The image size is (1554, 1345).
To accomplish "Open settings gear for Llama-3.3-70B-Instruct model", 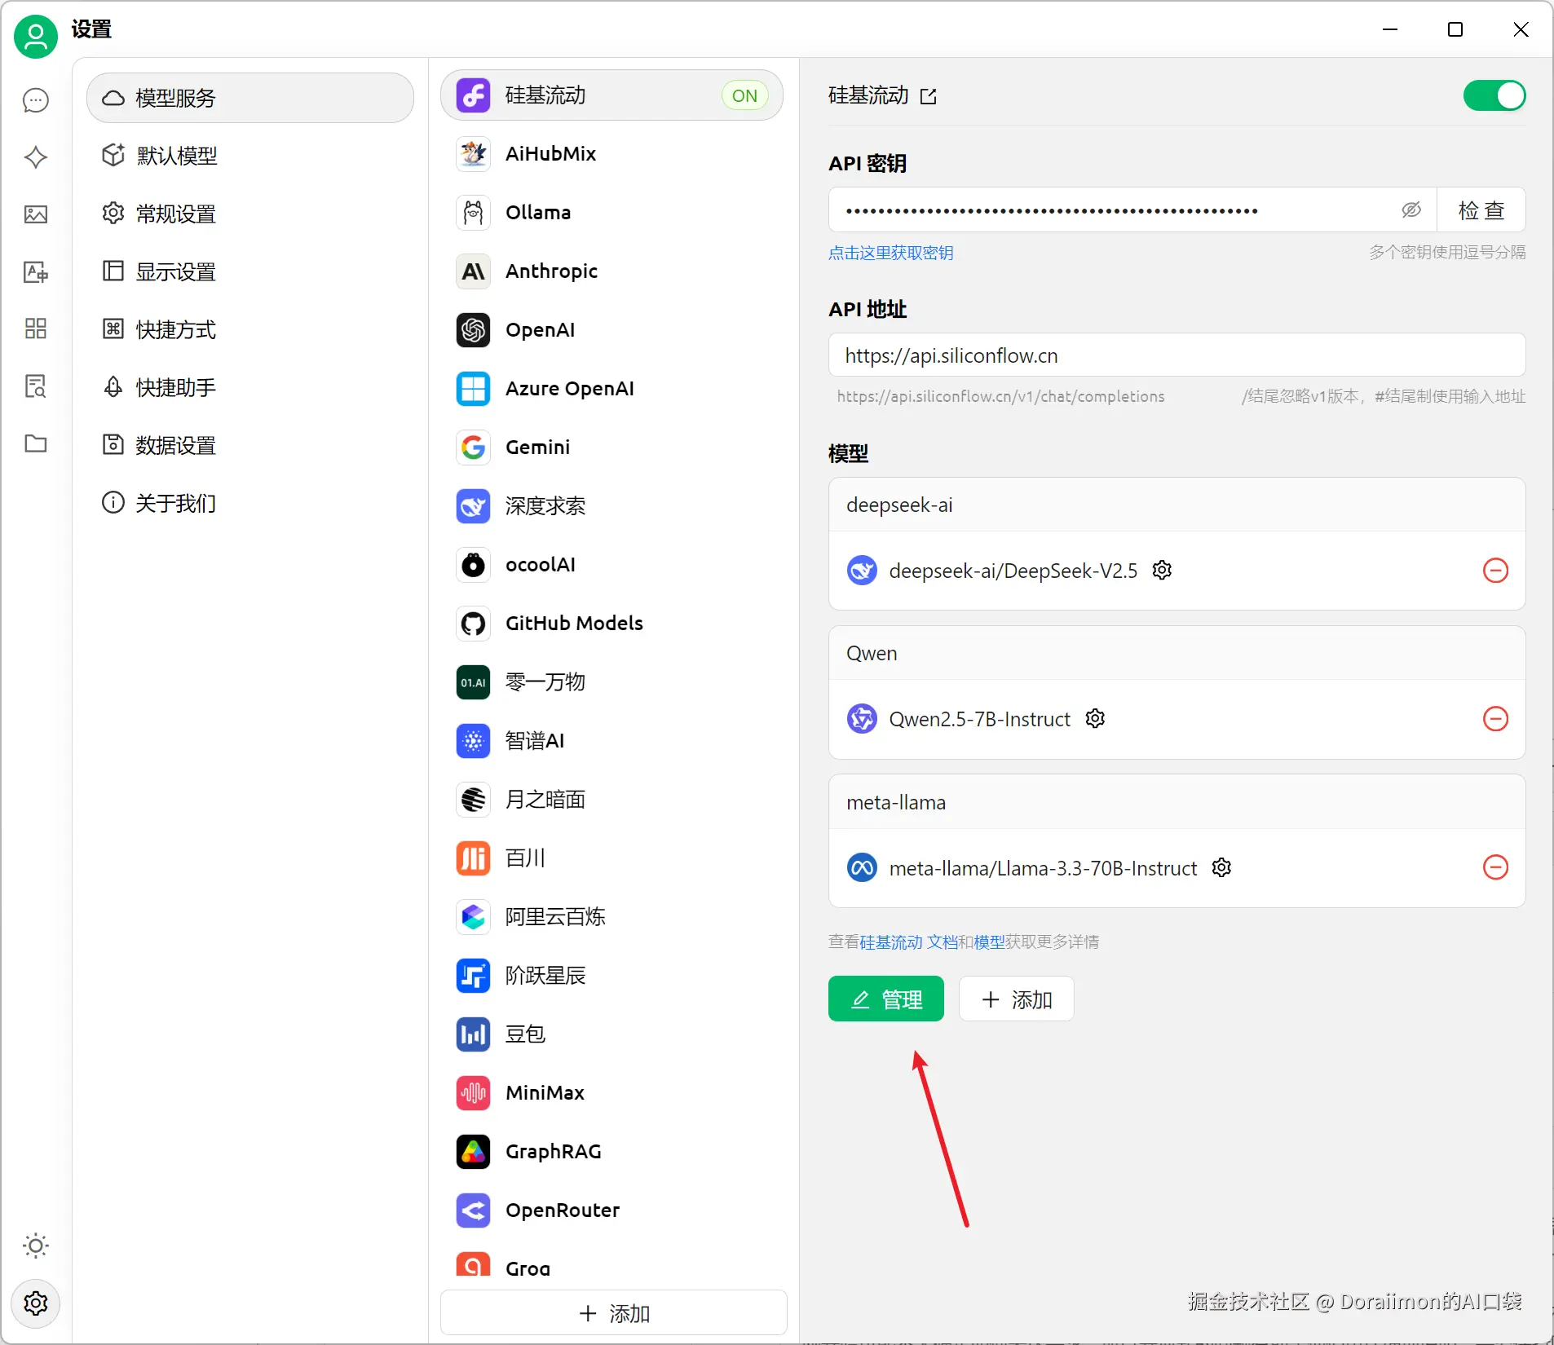I will (1221, 867).
